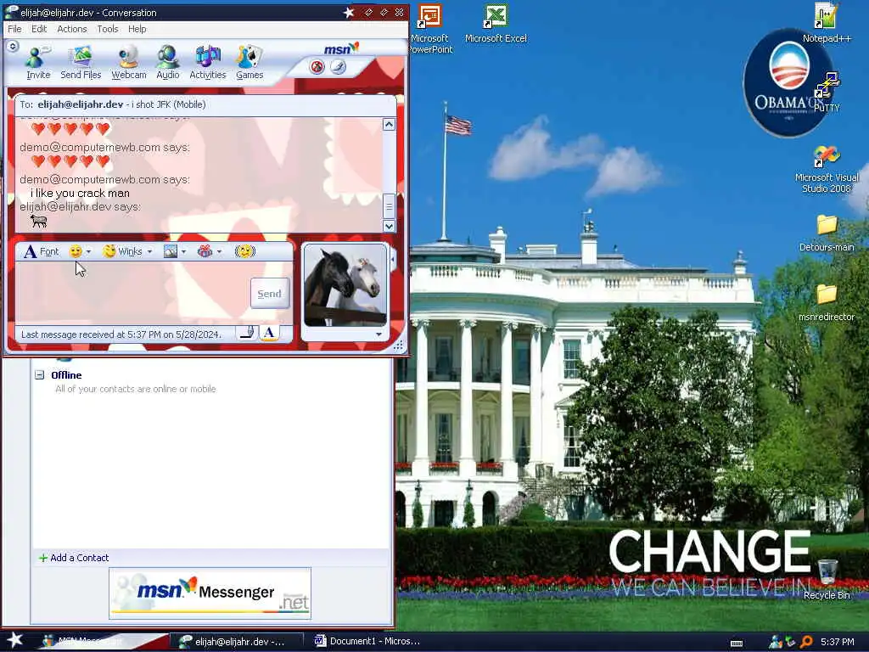
Task: Hide the toolbar with the round toggle button
Action: click(13, 47)
